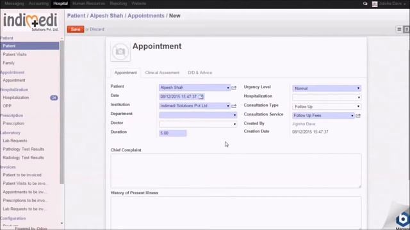Open Hospitalization sidebar item

15,98
